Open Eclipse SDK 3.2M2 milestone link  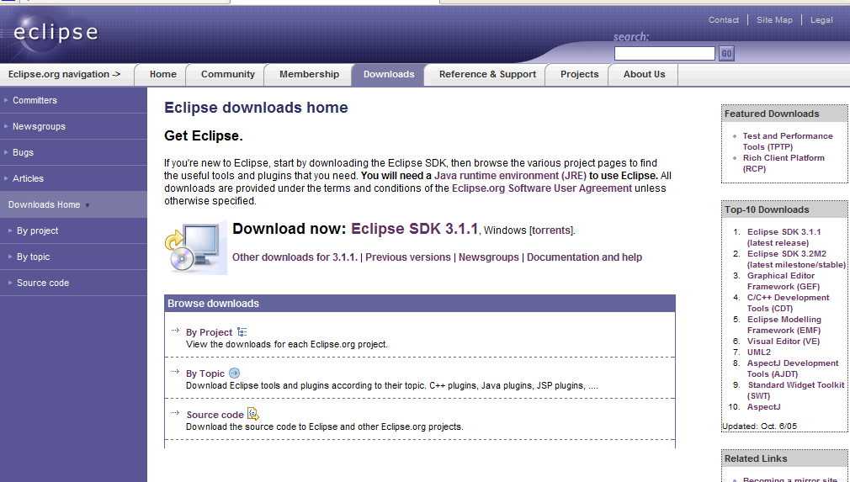(796, 259)
